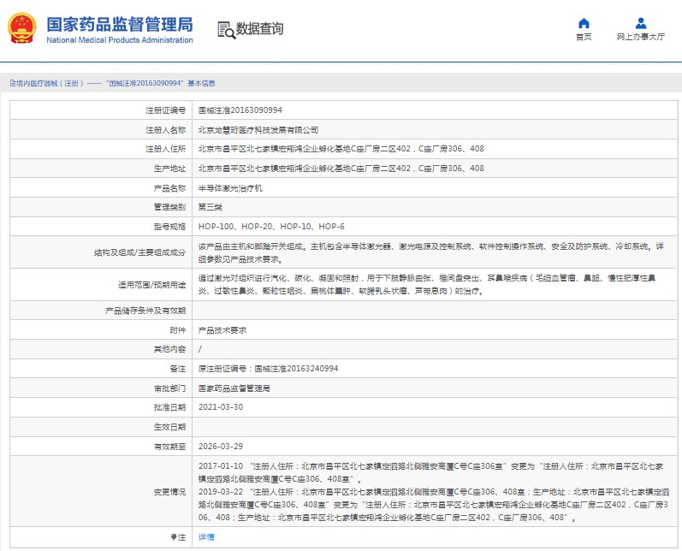Click breadcrumb 境内医疗器械（注册）

(x=50, y=83)
